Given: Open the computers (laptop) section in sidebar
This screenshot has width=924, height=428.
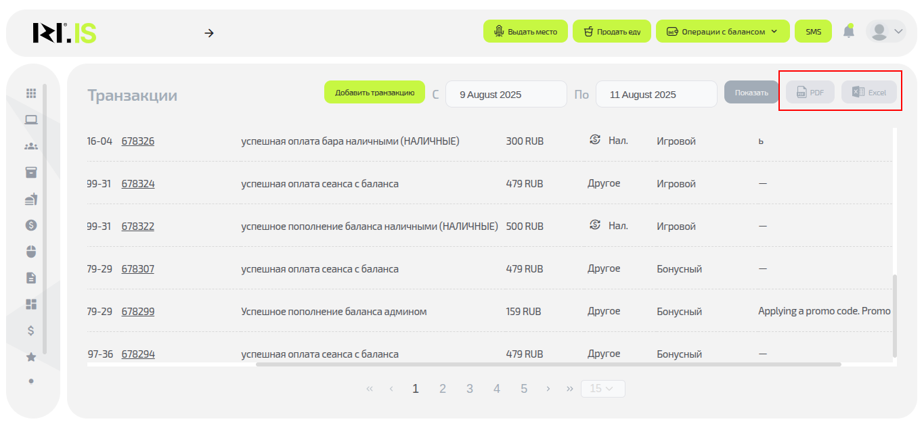Looking at the screenshot, I should [31, 120].
